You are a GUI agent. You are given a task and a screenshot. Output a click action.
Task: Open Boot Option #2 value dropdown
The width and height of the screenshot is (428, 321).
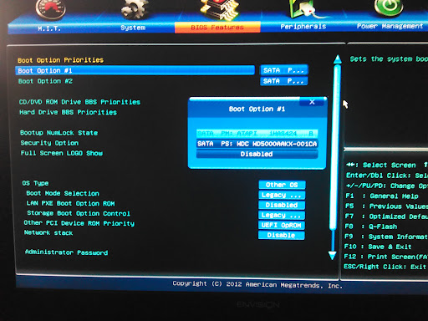[x=283, y=81]
